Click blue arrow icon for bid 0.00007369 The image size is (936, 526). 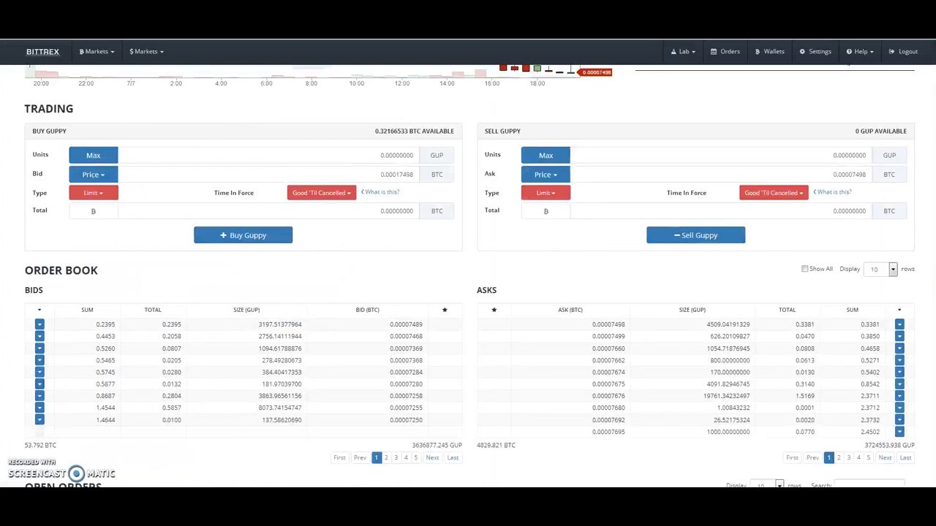click(x=39, y=348)
